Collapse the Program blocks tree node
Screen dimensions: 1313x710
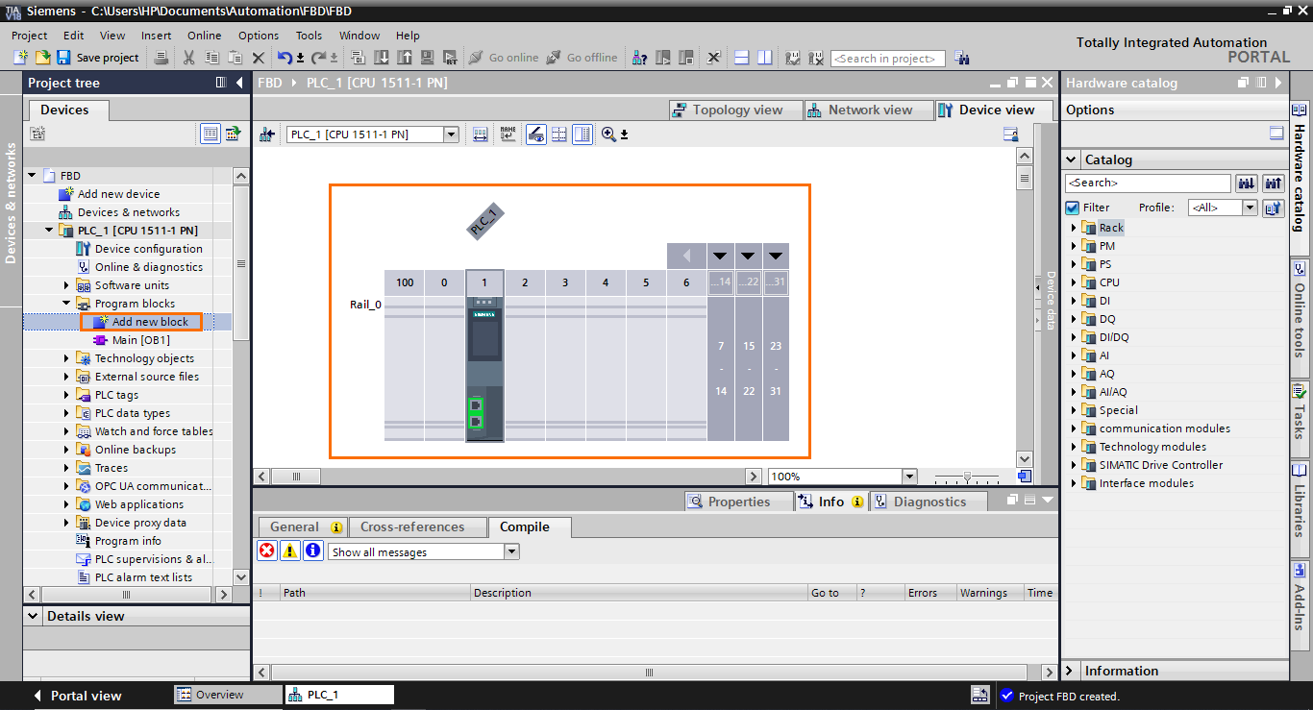pyautogui.click(x=67, y=304)
